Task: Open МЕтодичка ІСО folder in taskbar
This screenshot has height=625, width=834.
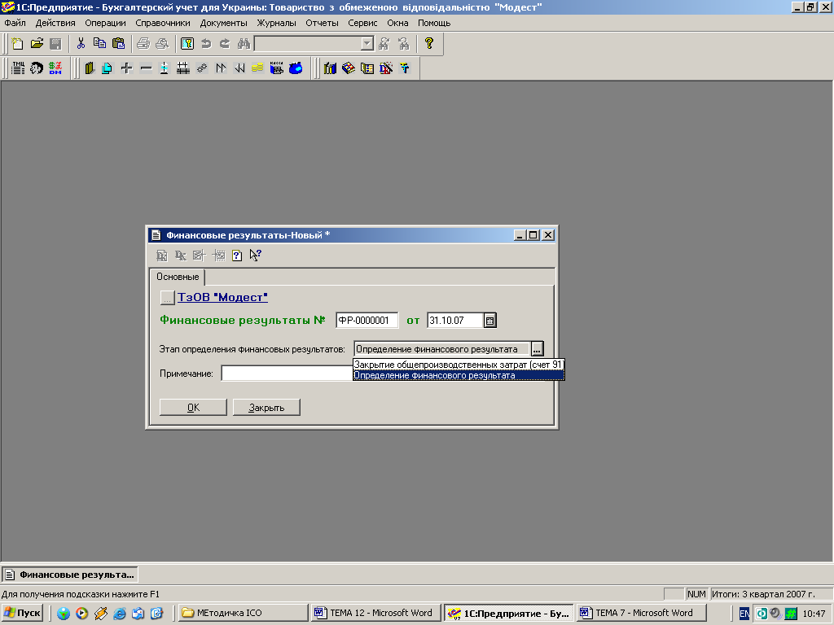Action: 243,613
